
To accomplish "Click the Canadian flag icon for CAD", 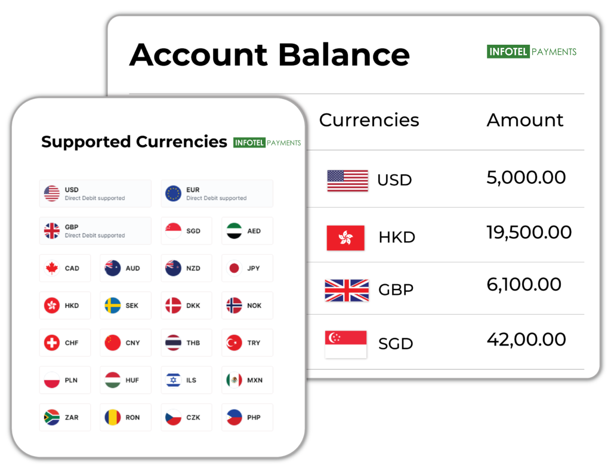I will (52, 268).
